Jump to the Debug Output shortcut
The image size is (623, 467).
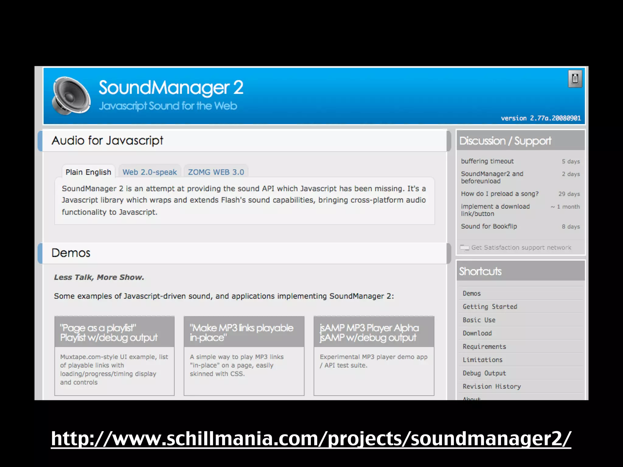tap(484, 373)
